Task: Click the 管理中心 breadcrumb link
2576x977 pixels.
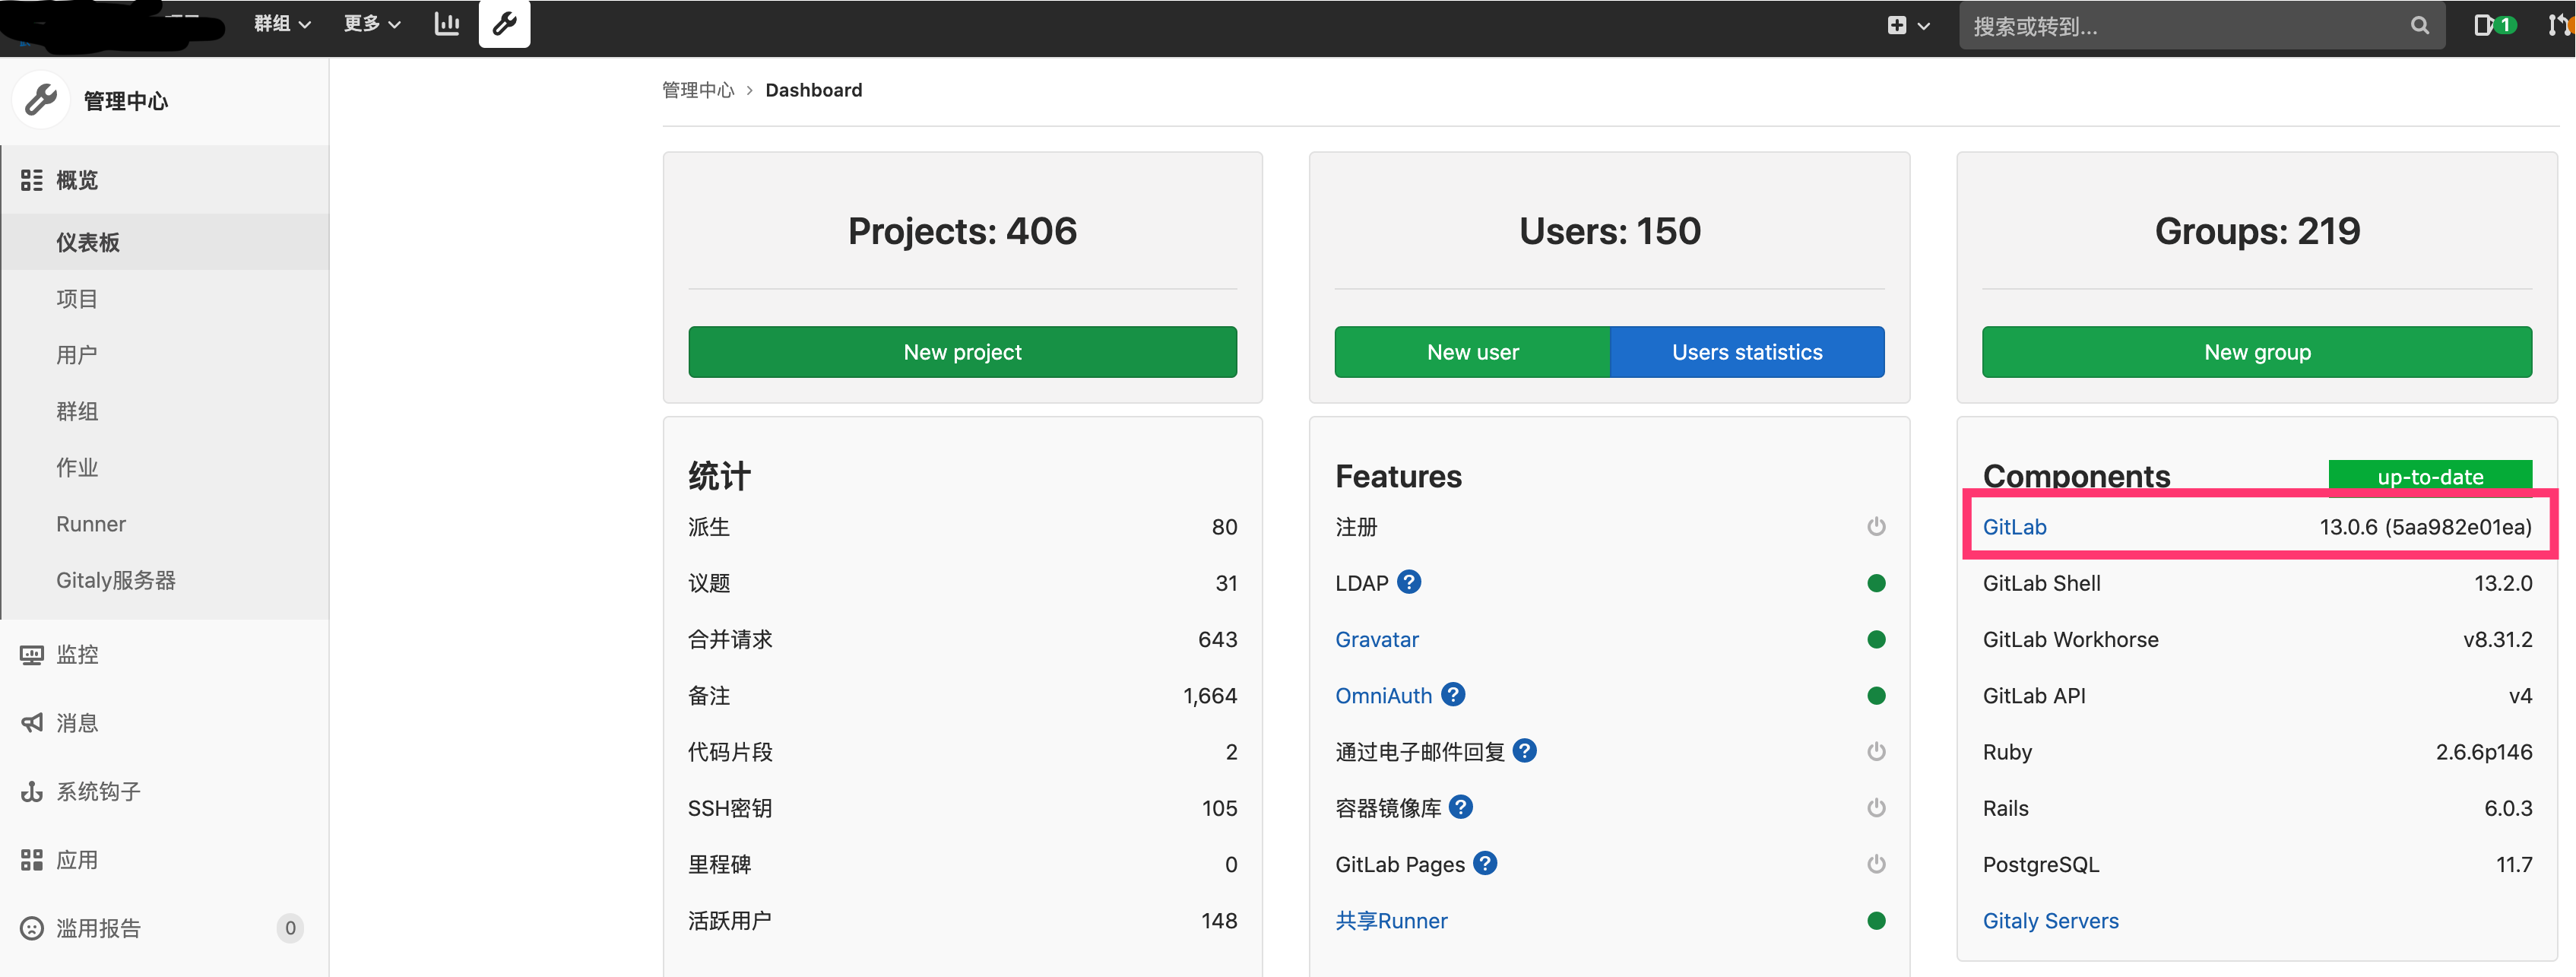Action: pyautogui.click(x=698, y=90)
